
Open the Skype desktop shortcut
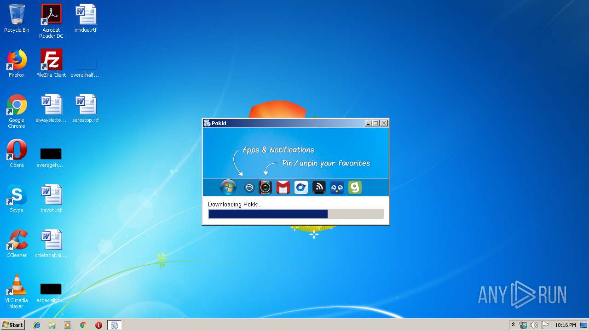pyautogui.click(x=17, y=199)
